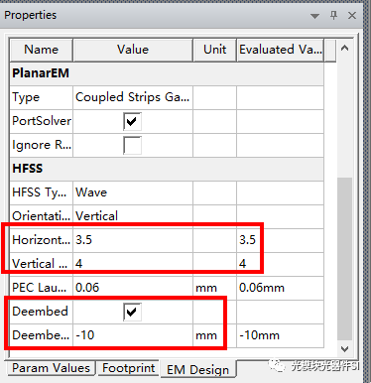Click the vertical scrollbar thumb
Image resolution: width=371 pixels, height=383 pixels.
pos(344,259)
